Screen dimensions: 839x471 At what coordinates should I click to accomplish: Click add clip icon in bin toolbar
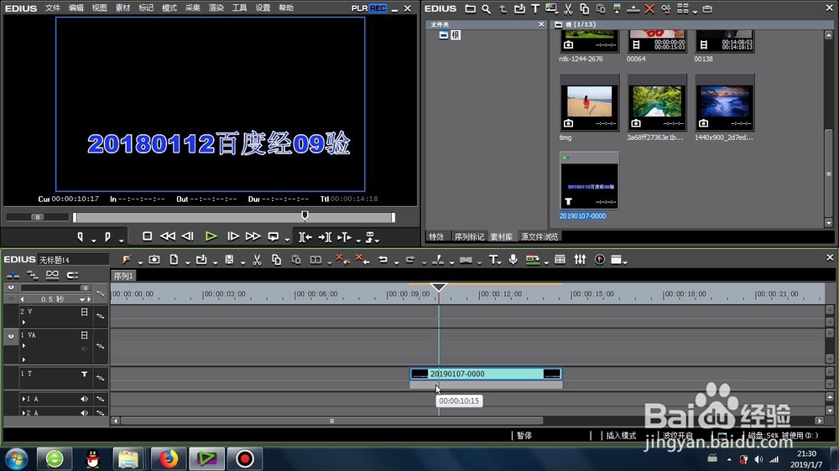pyautogui.click(x=519, y=8)
